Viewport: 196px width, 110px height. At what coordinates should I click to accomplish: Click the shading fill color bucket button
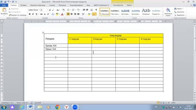pos(89,14)
